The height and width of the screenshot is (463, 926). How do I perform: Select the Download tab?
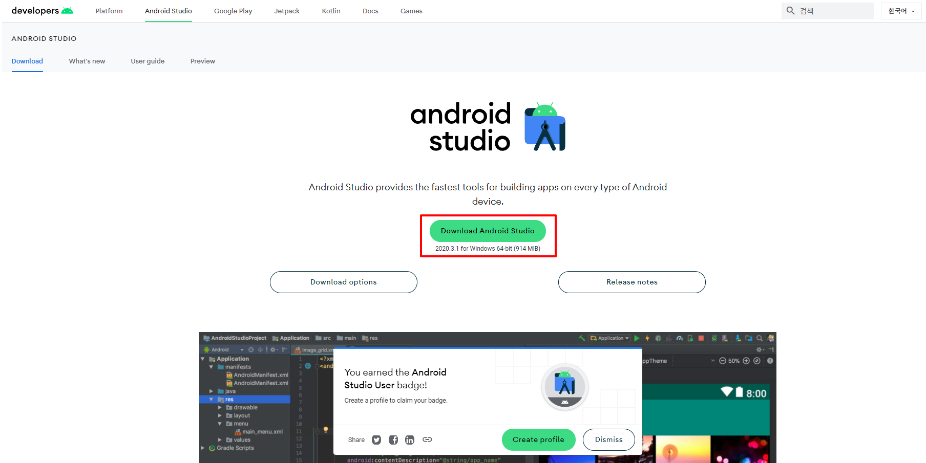(x=27, y=61)
